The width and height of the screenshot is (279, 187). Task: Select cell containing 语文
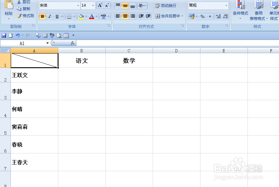coord(82,61)
